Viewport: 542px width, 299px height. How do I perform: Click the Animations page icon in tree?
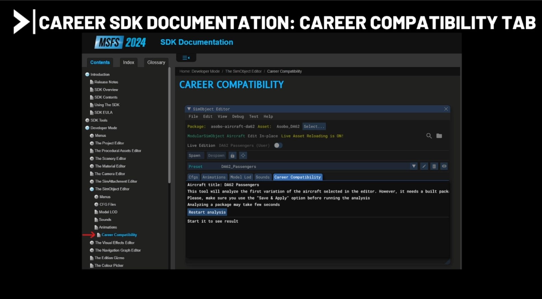(x=96, y=227)
